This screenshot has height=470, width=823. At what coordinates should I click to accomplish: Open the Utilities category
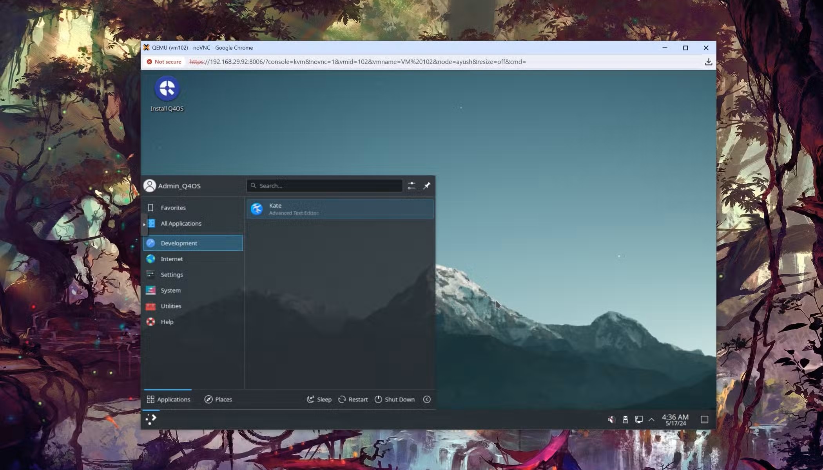click(171, 306)
